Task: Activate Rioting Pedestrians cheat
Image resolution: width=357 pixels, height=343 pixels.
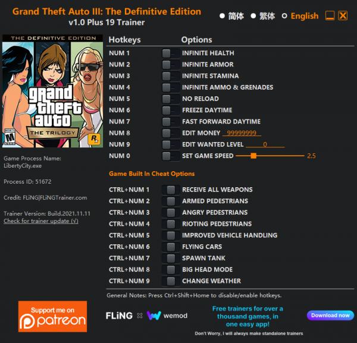Action: [171, 224]
